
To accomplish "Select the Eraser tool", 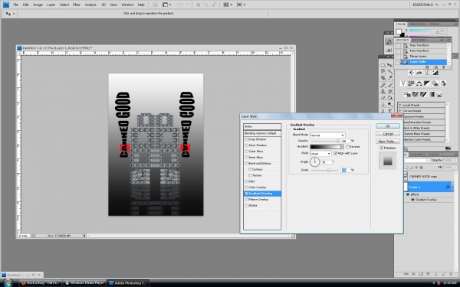I will pos(383,98).
